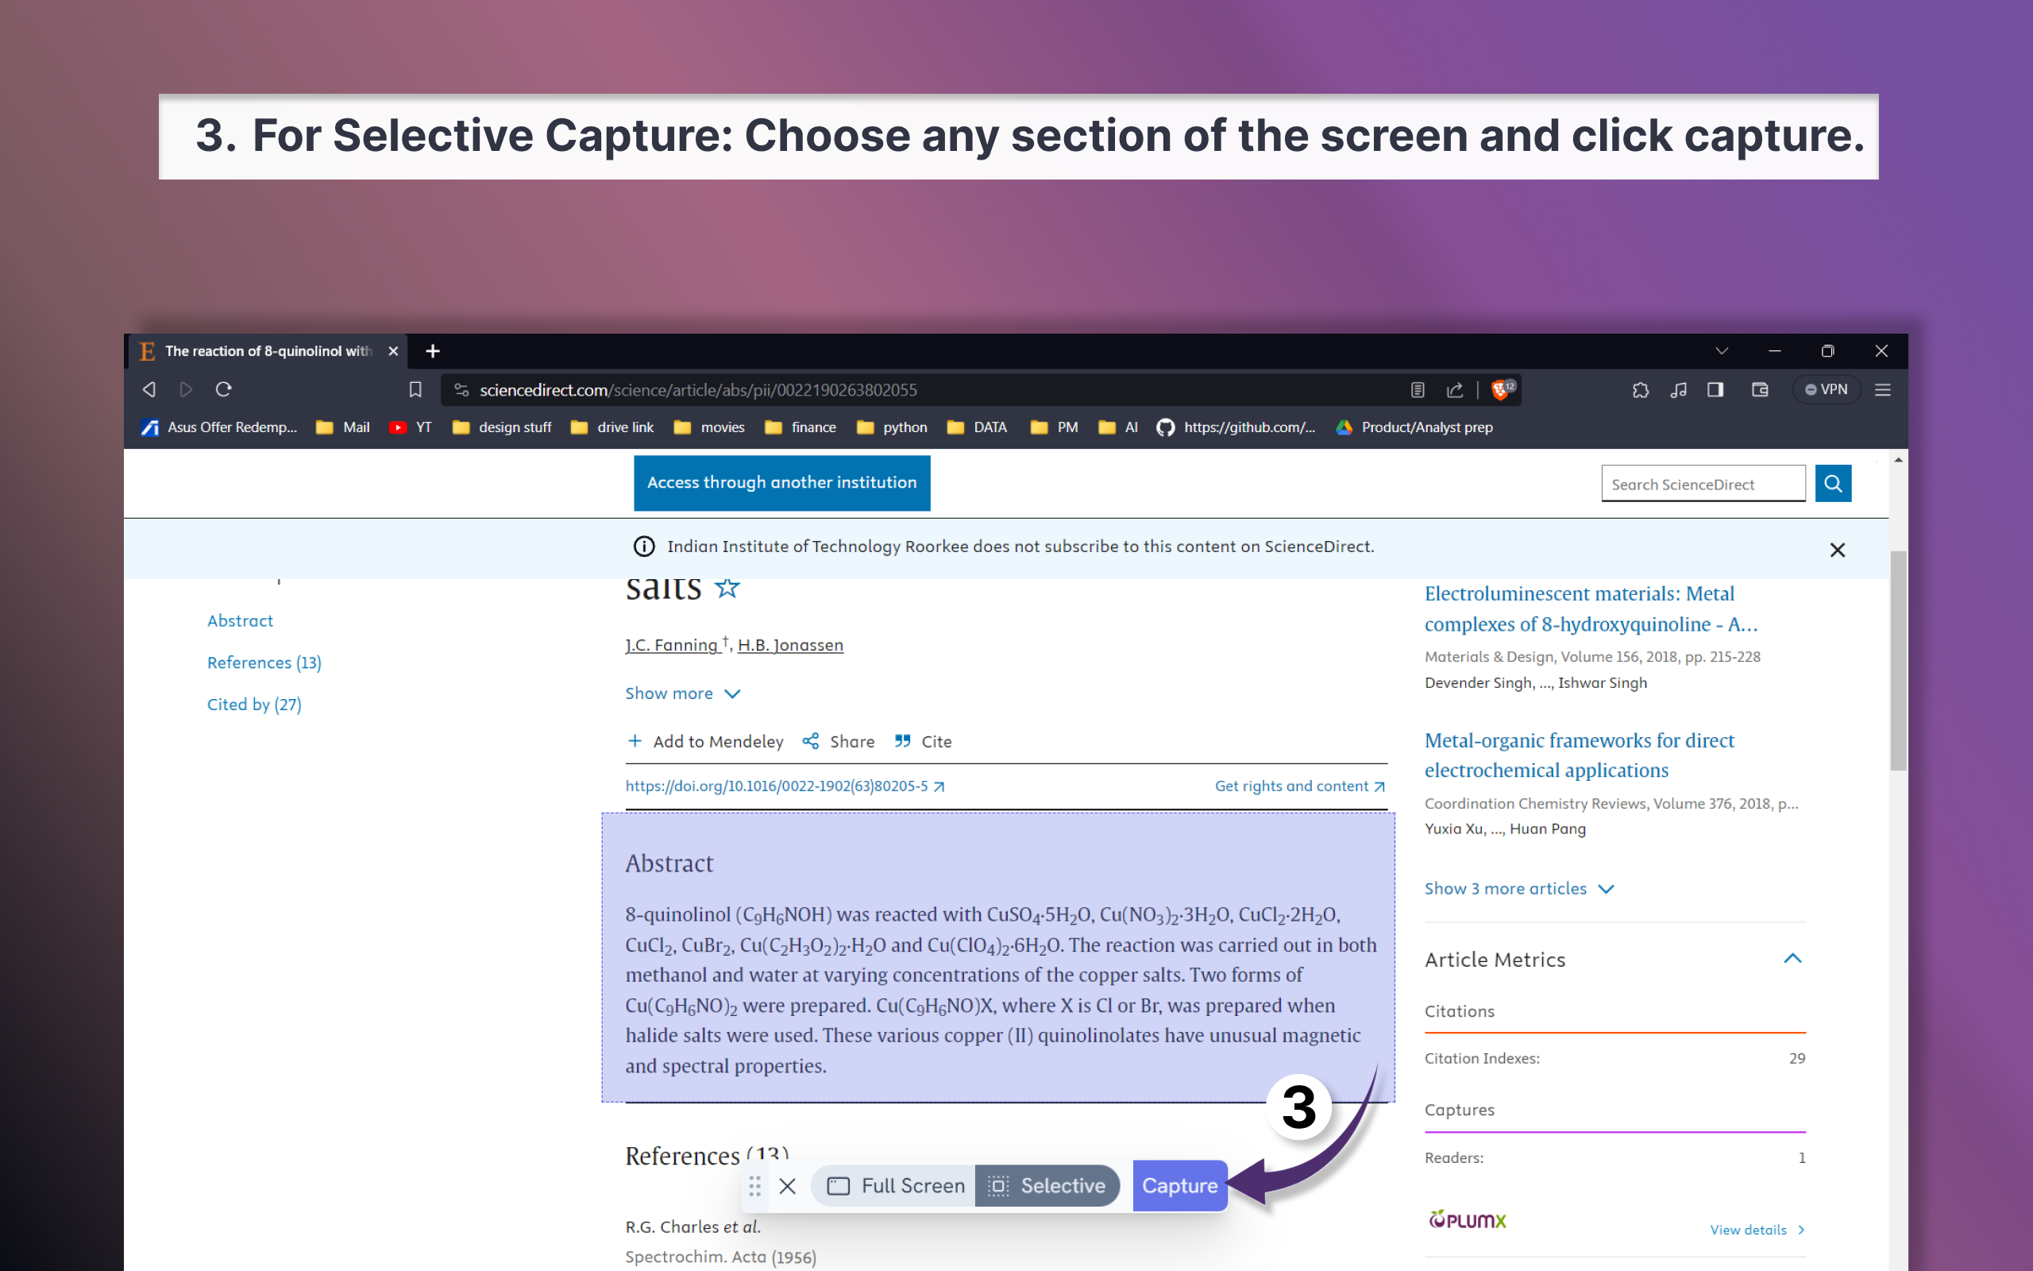2033x1271 pixels.
Task: Open the extensions puzzle icon
Action: (x=1640, y=389)
